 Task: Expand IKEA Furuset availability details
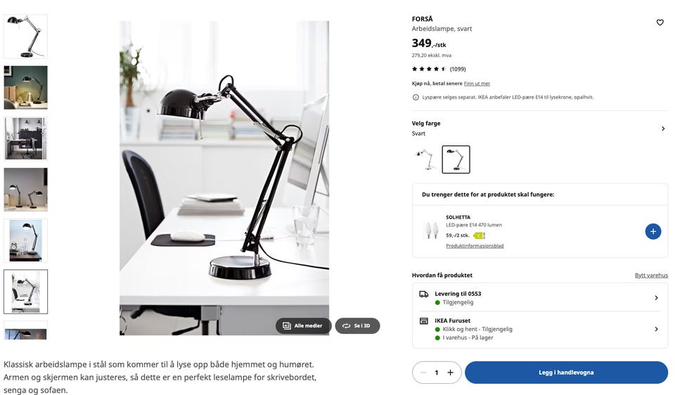(539, 329)
